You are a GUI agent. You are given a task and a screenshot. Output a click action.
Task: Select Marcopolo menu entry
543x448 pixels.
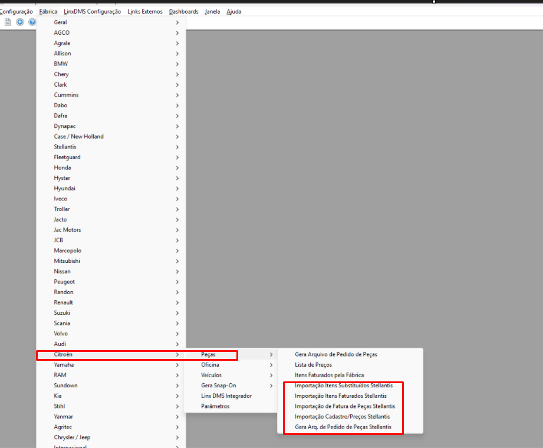point(111,251)
